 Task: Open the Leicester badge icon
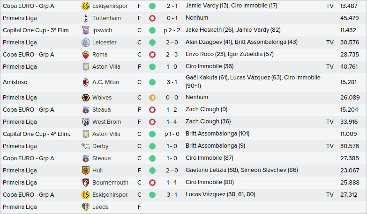85,43
